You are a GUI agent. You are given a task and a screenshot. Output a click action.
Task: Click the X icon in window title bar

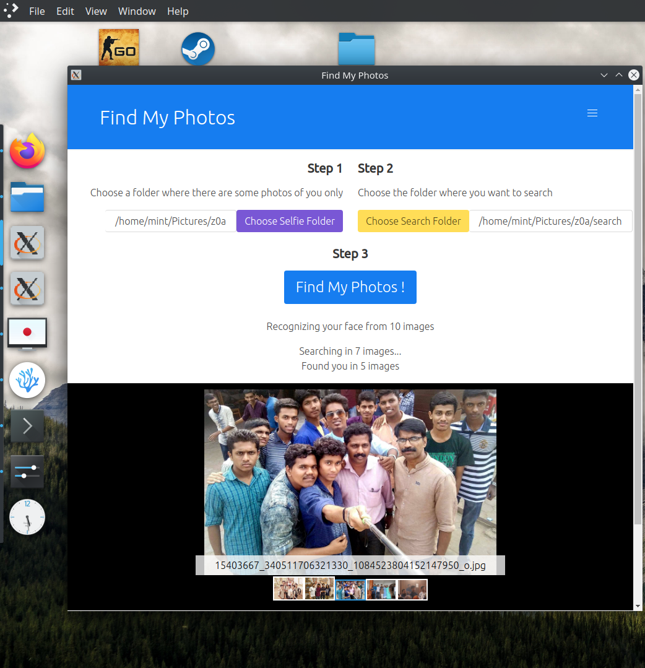tap(76, 76)
